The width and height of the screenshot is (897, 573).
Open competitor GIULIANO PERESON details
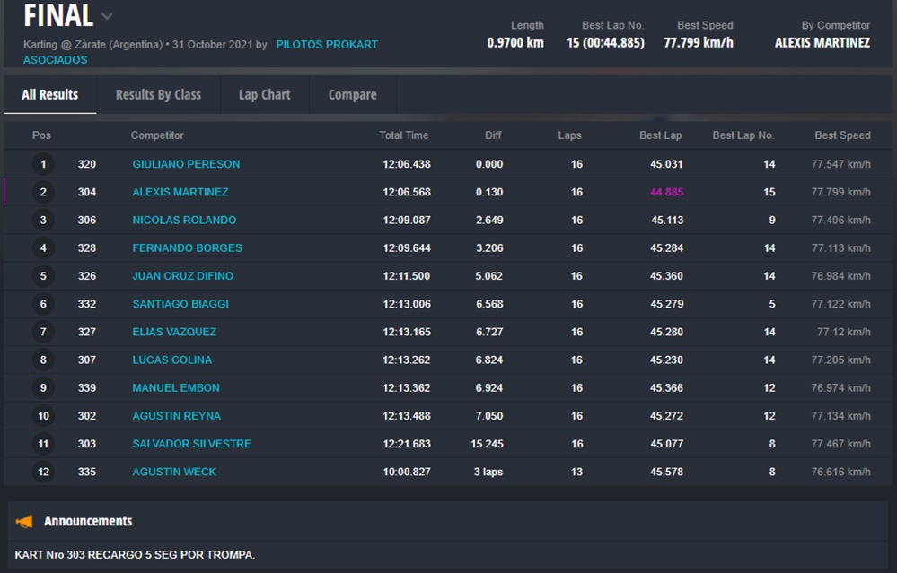coord(186,164)
